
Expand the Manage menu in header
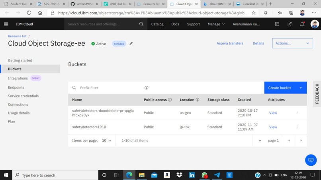(216, 24)
